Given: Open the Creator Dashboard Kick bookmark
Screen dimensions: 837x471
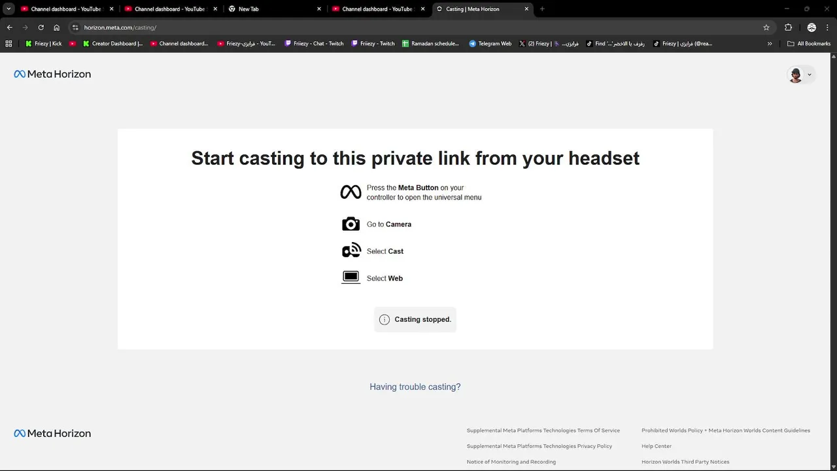Looking at the screenshot, I should [x=112, y=44].
